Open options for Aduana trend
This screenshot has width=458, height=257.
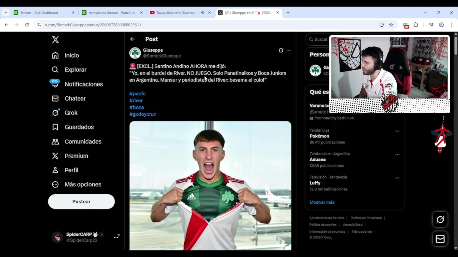pos(397,155)
